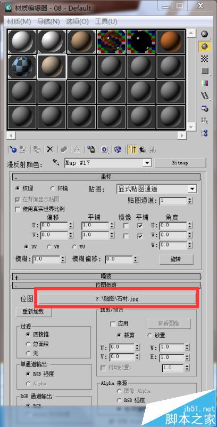Open the Material/Map Navigator icon
Viewport: 217px width, 427px height.
pos(205,132)
